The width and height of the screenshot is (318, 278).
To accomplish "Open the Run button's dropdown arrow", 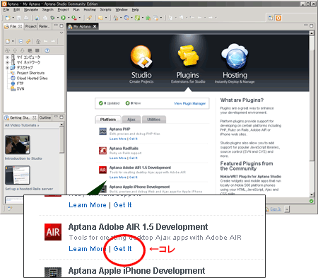I will (69, 18).
